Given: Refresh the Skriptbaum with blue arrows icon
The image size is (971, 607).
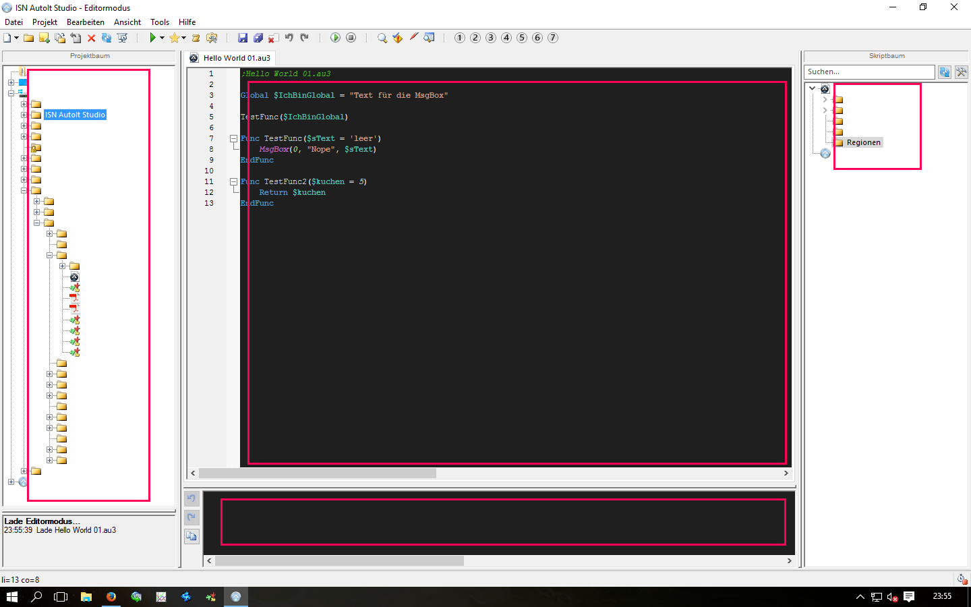Looking at the screenshot, I should click(x=945, y=72).
